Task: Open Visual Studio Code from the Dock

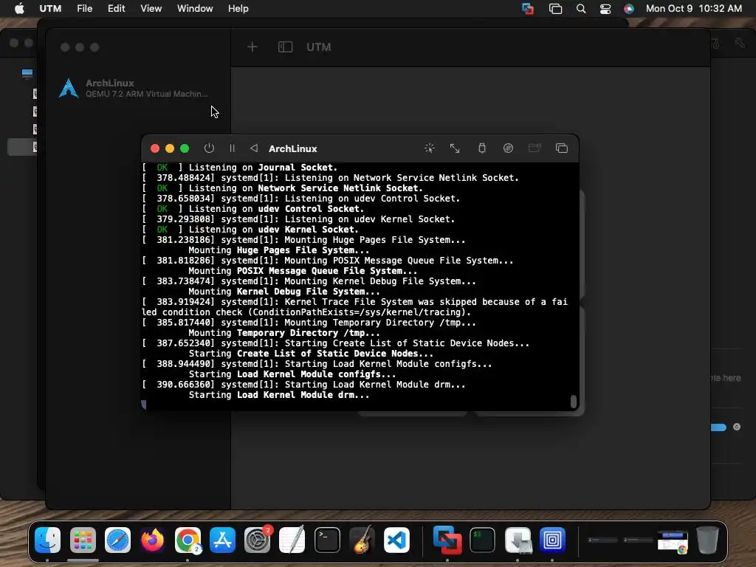Action: tap(396, 540)
